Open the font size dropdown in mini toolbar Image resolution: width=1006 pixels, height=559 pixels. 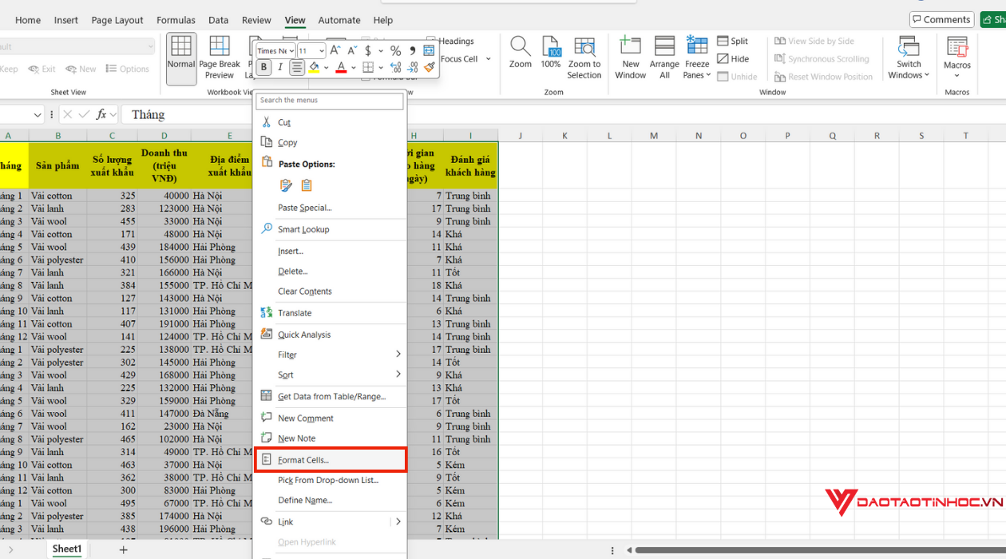(322, 51)
